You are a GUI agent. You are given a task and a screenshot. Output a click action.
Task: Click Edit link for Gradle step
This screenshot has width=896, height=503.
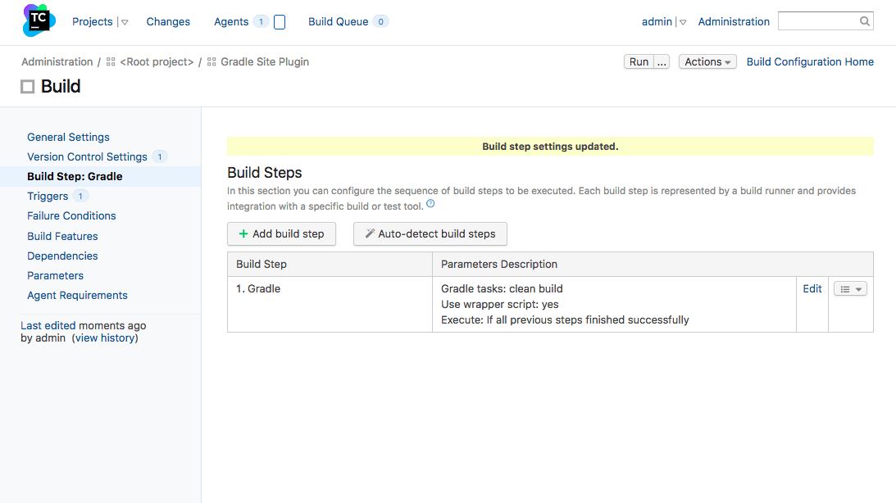tap(812, 288)
